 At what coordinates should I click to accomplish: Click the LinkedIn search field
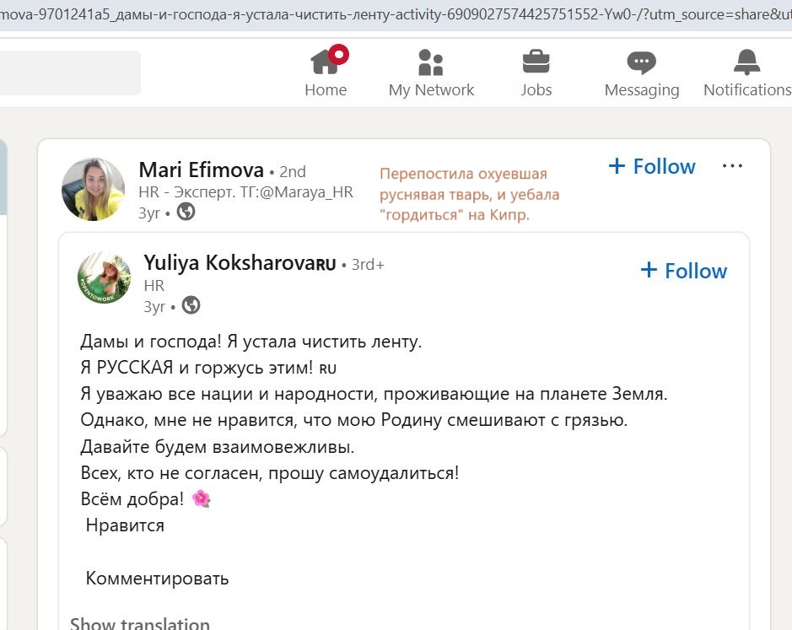[x=70, y=73]
